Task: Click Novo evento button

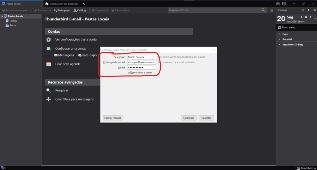Action: point(287,27)
